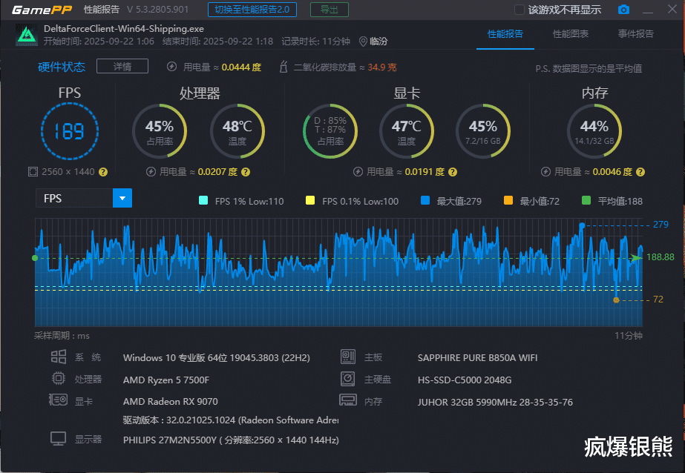Click the processor 45% usage gauge
The image size is (685, 473).
(x=160, y=131)
